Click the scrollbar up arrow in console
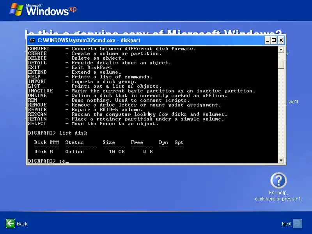The width and height of the screenshot is (312, 234). (x=281, y=50)
